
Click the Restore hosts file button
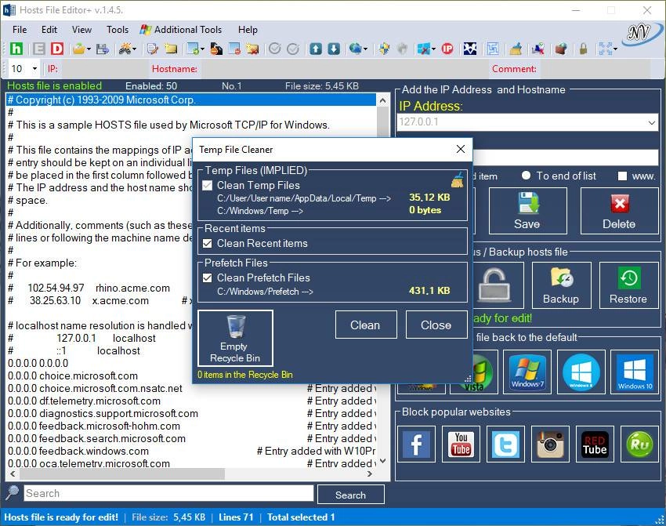pyautogui.click(x=628, y=285)
